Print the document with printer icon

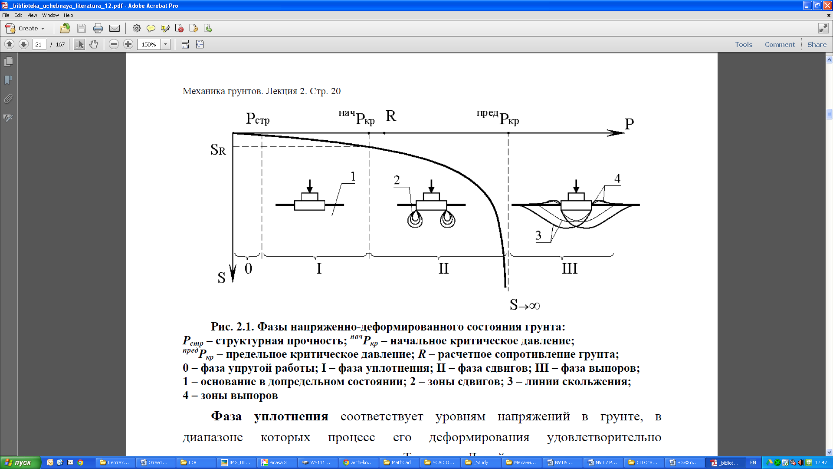98,28
